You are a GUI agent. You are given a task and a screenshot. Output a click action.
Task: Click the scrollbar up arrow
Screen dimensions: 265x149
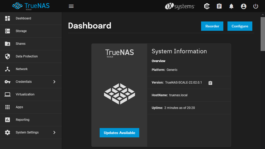[x=263, y=15]
